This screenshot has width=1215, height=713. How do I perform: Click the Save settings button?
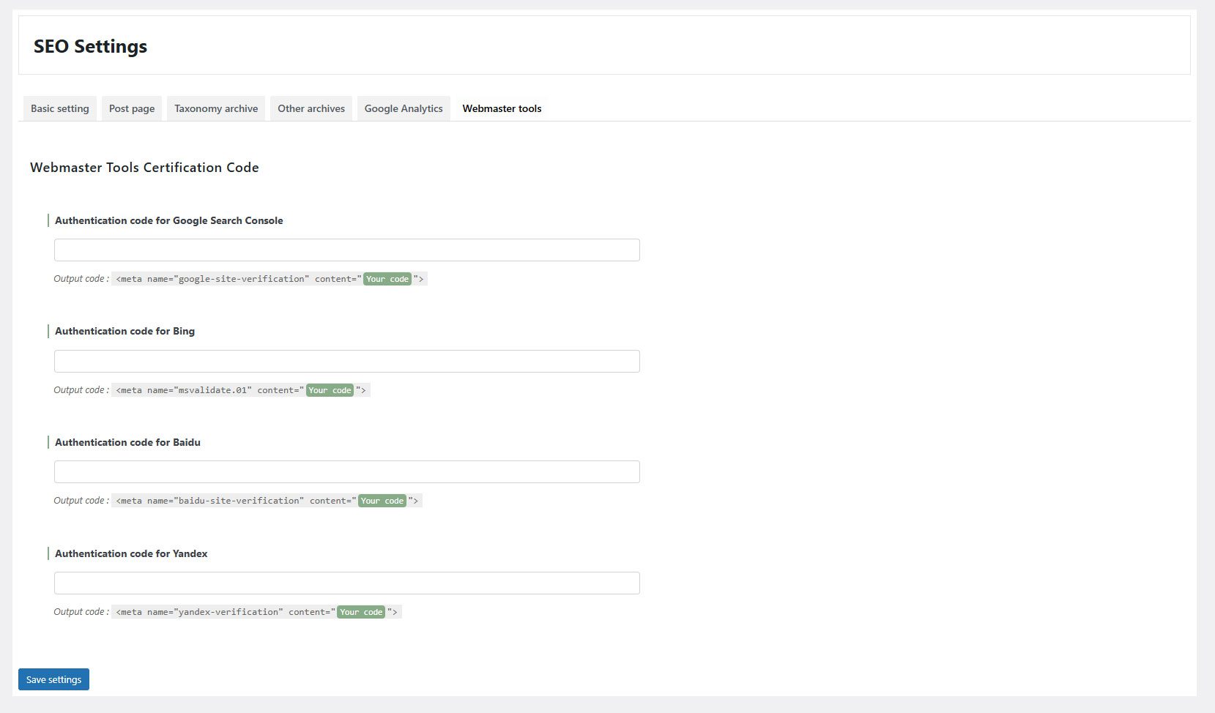(x=53, y=679)
